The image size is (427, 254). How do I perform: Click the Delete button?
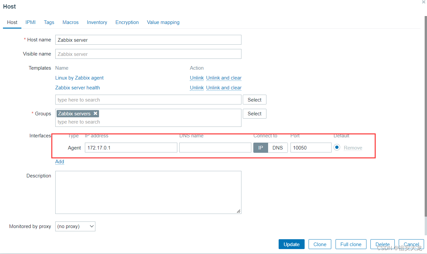click(383, 244)
